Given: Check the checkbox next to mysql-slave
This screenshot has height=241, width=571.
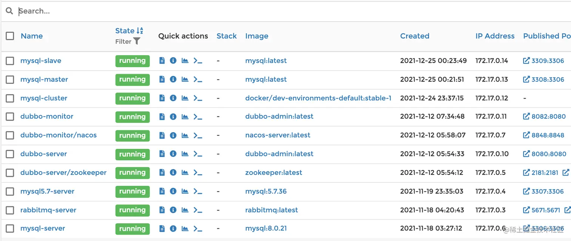Looking at the screenshot, I should click(x=10, y=60).
